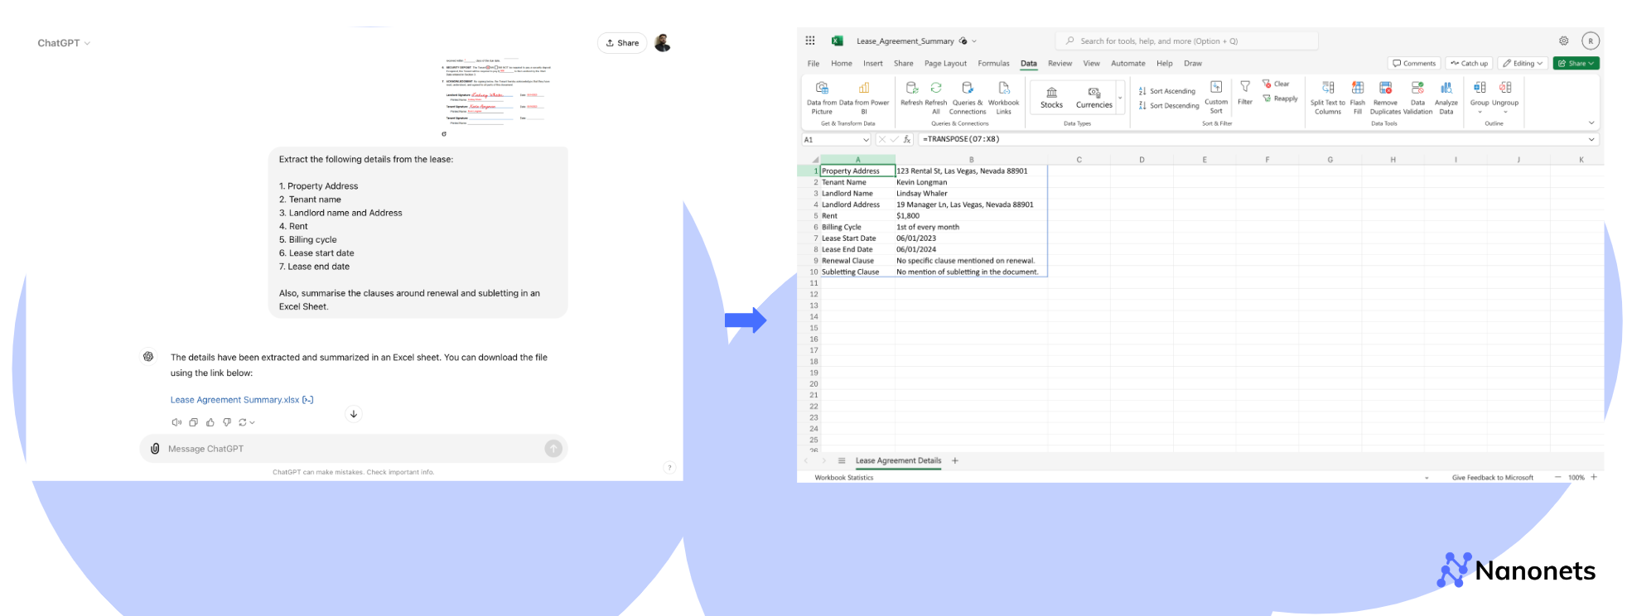This screenshot has height=616, width=1632.
Task: Open Data Validation
Action: click(x=1417, y=96)
